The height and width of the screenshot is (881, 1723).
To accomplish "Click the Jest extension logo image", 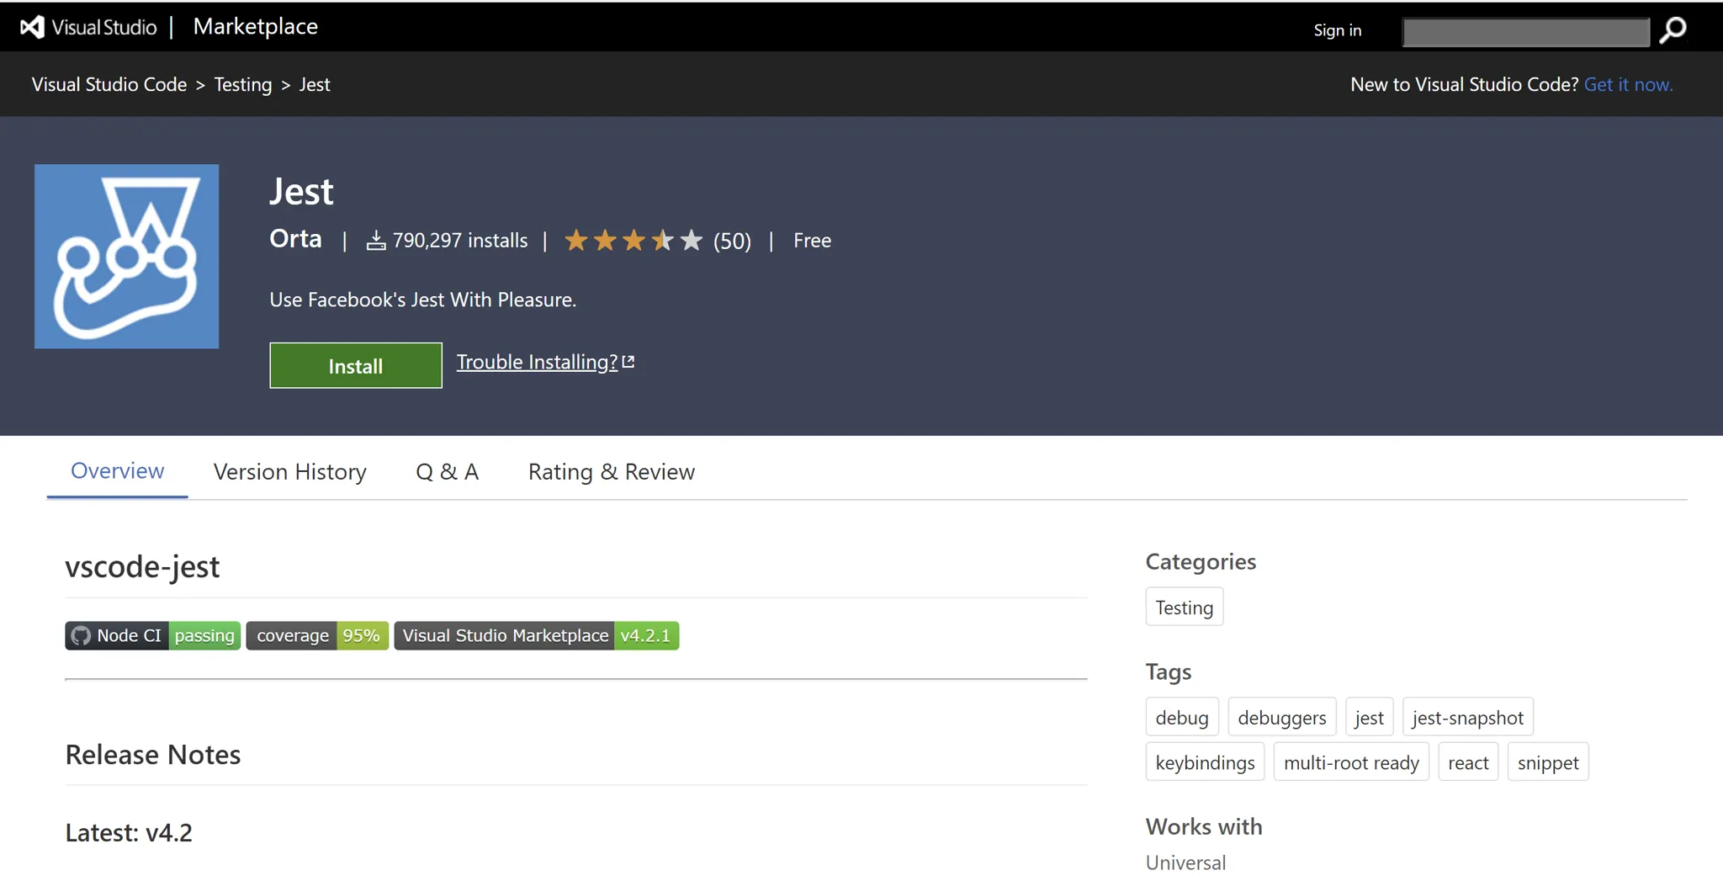I will 126,257.
